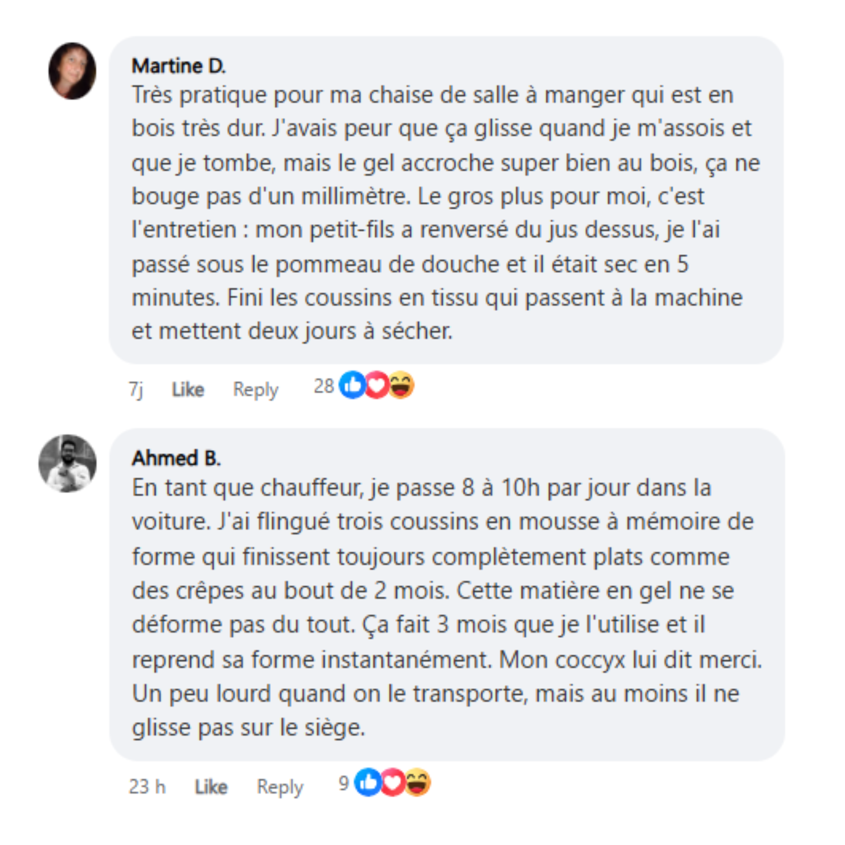Click the 7j timestamp on Martine's comment
The height and width of the screenshot is (845, 845).
tap(136, 389)
